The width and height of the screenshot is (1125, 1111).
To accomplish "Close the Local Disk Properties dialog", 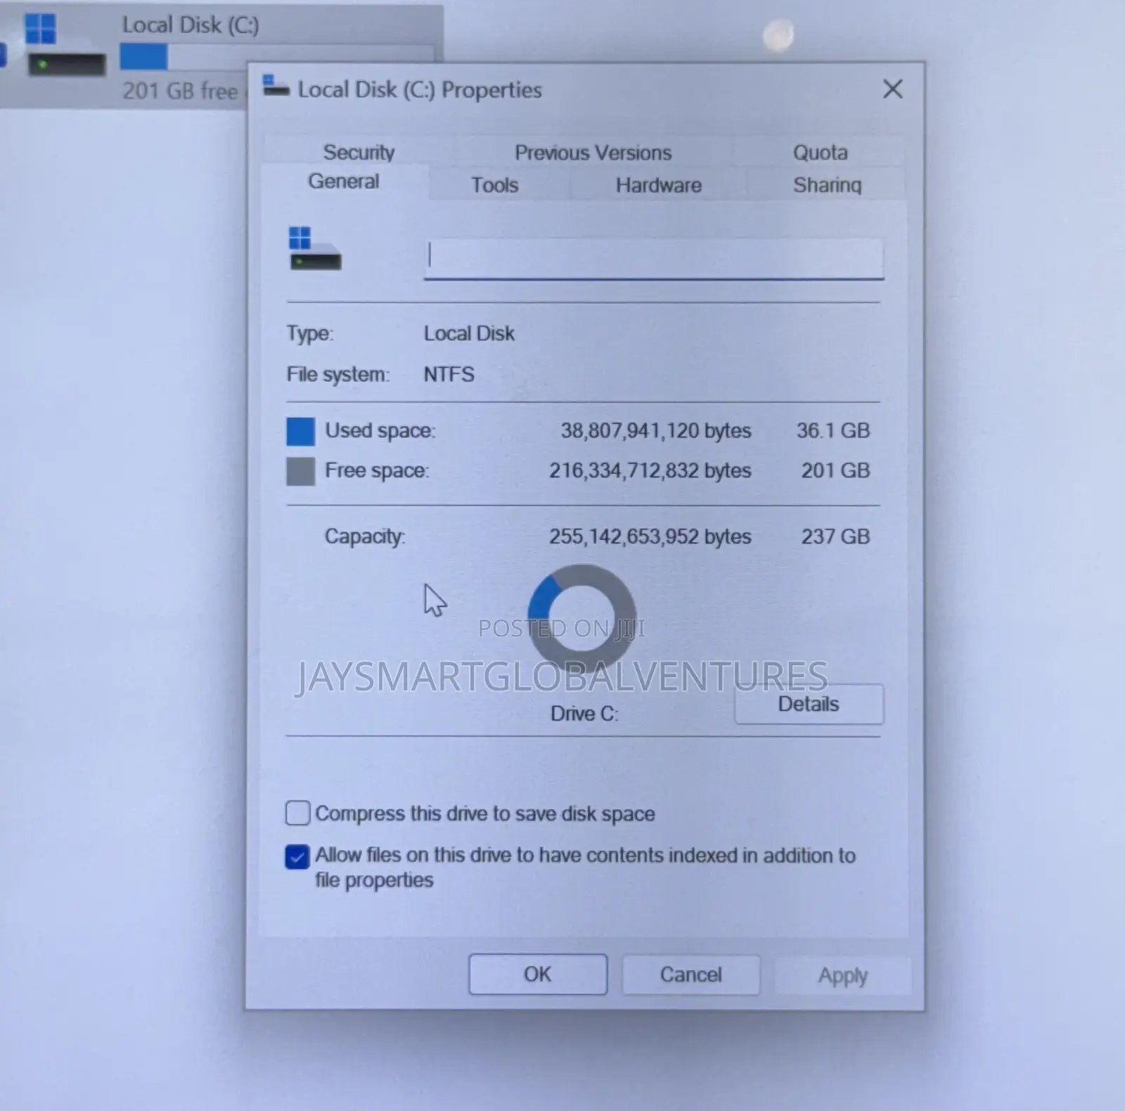I will coord(892,89).
